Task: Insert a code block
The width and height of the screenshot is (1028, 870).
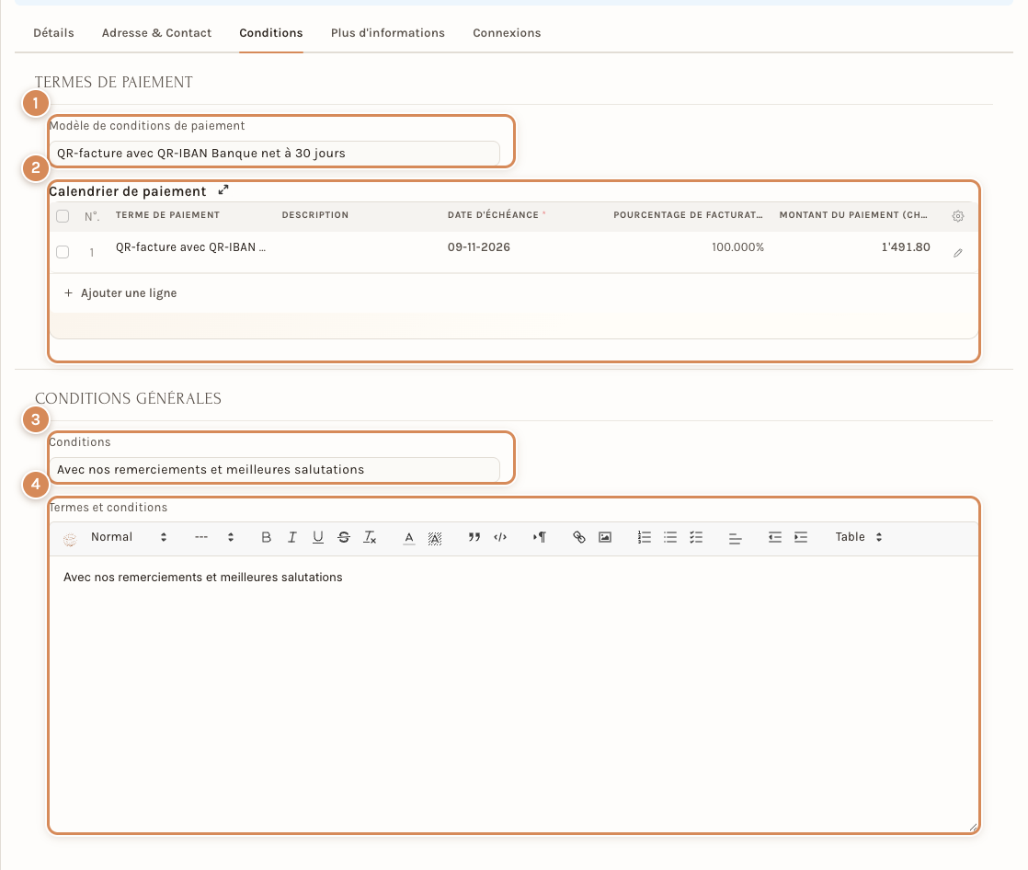Action: tap(500, 537)
